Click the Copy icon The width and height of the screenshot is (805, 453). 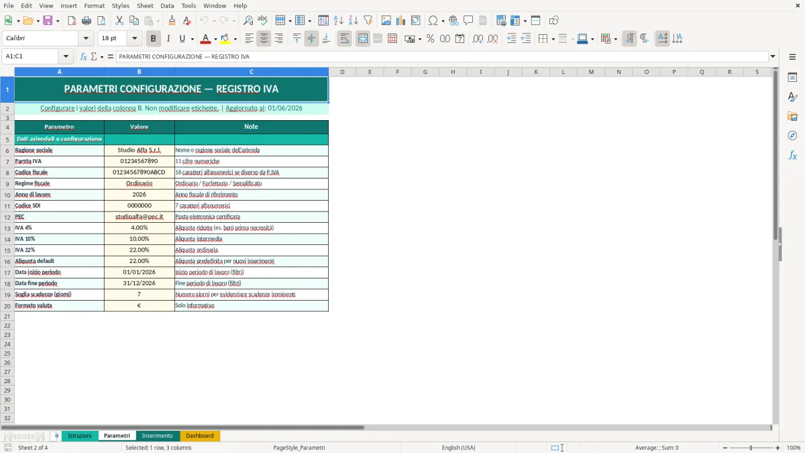pos(133,21)
